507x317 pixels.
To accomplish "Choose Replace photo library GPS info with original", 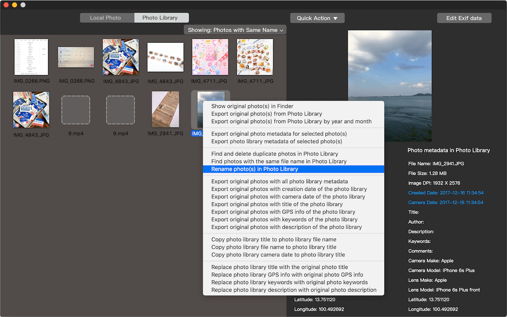I will [x=293, y=275].
